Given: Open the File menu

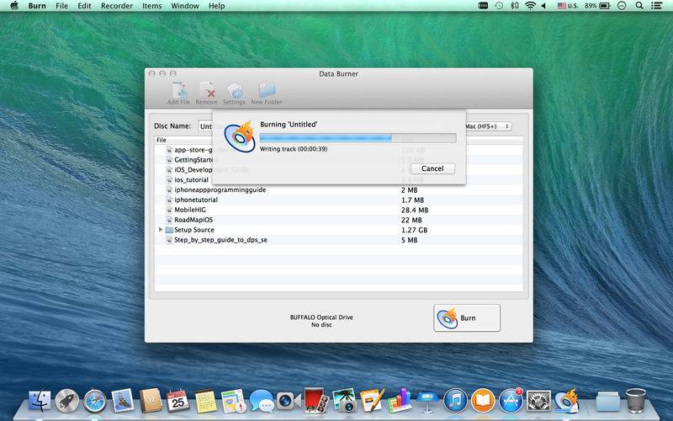Looking at the screenshot, I should click(61, 6).
